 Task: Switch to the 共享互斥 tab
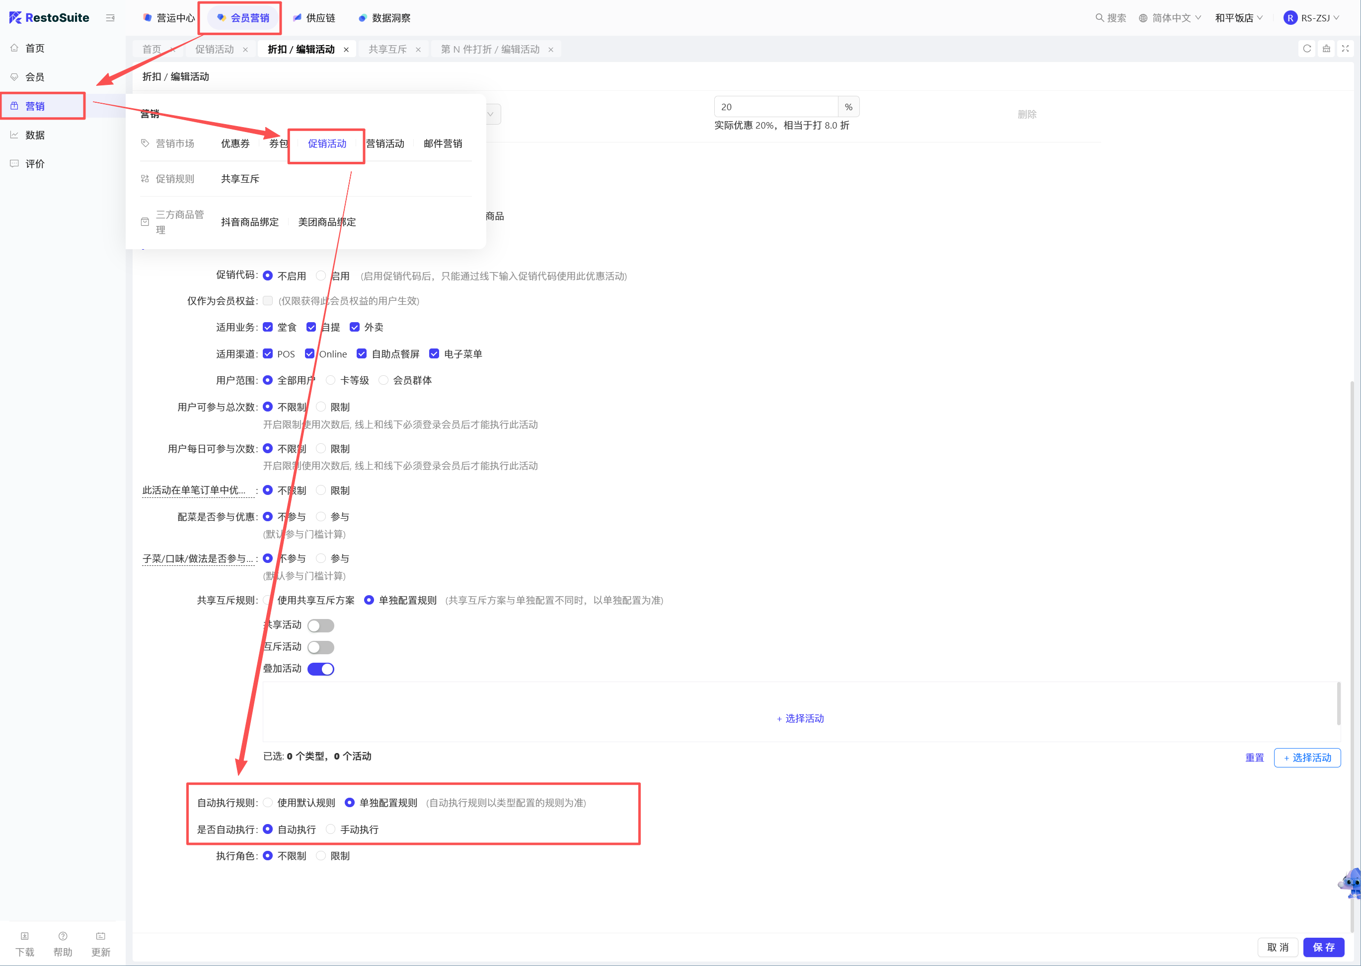pos(387,49)
